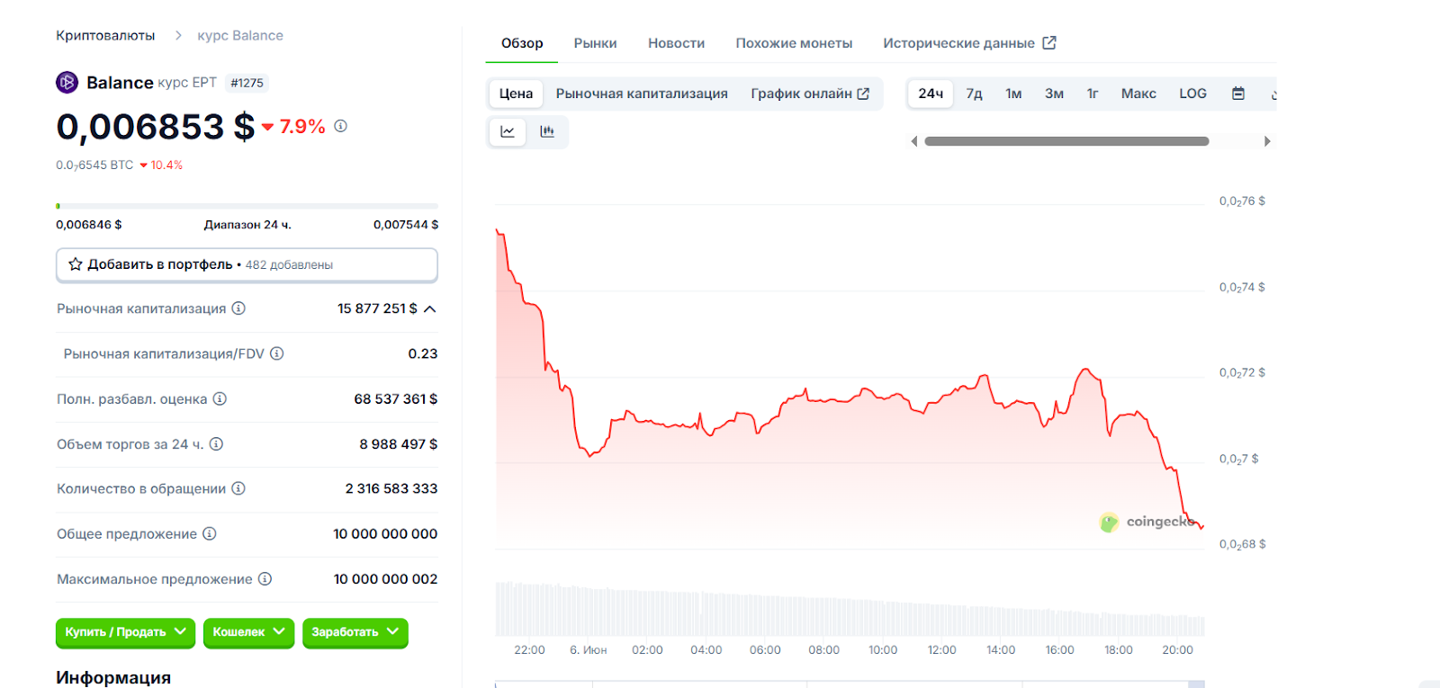Switch chart to Цена mode
1440x688 pixels.
coord(516,94)
